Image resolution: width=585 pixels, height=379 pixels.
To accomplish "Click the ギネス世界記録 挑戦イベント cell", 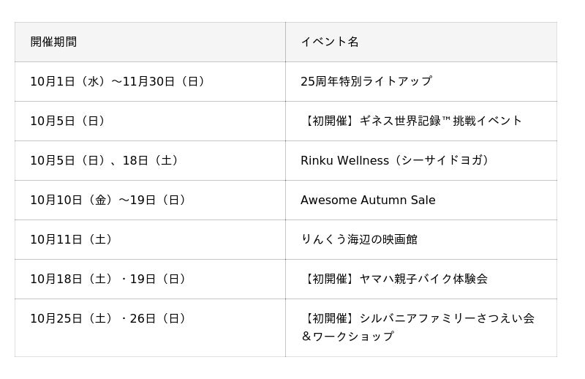I will coord(411,121).
